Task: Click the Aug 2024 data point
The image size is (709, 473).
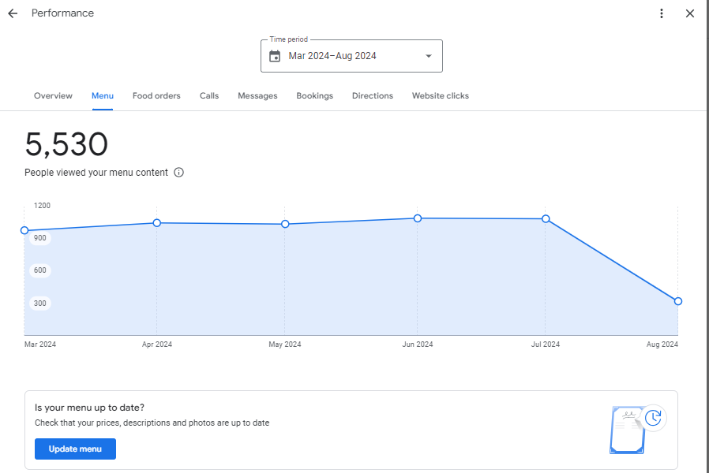Action: click(678, 301)
